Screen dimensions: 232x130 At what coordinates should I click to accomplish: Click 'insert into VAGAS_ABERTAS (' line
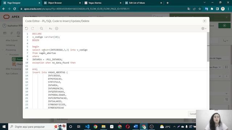point(50,72)
